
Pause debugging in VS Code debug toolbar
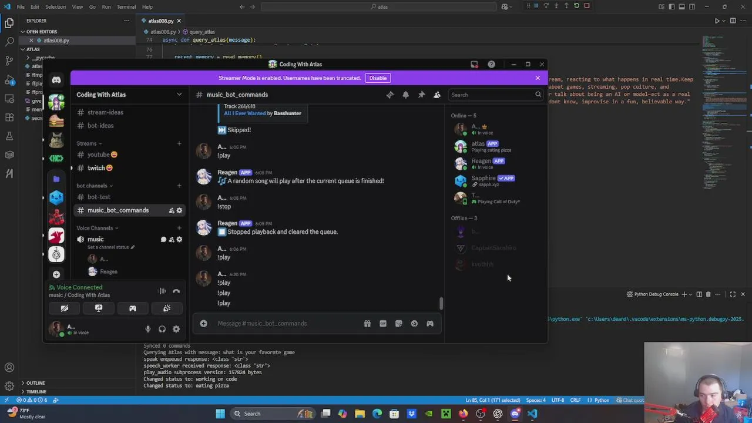coord(536,6)
